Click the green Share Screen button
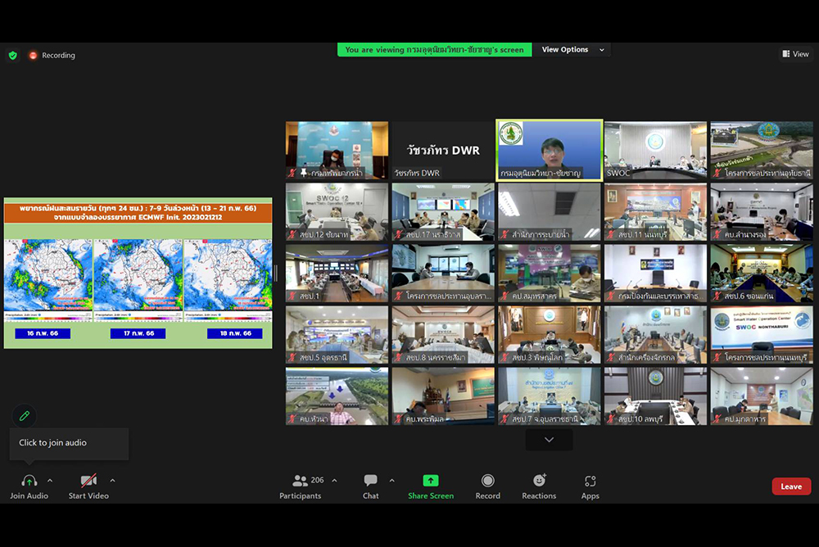The width and height of the screenshot is (819, 547). [x=431, y=486]
